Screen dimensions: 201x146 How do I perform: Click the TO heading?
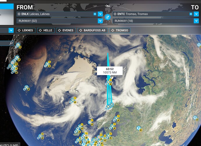click(195, 8)
